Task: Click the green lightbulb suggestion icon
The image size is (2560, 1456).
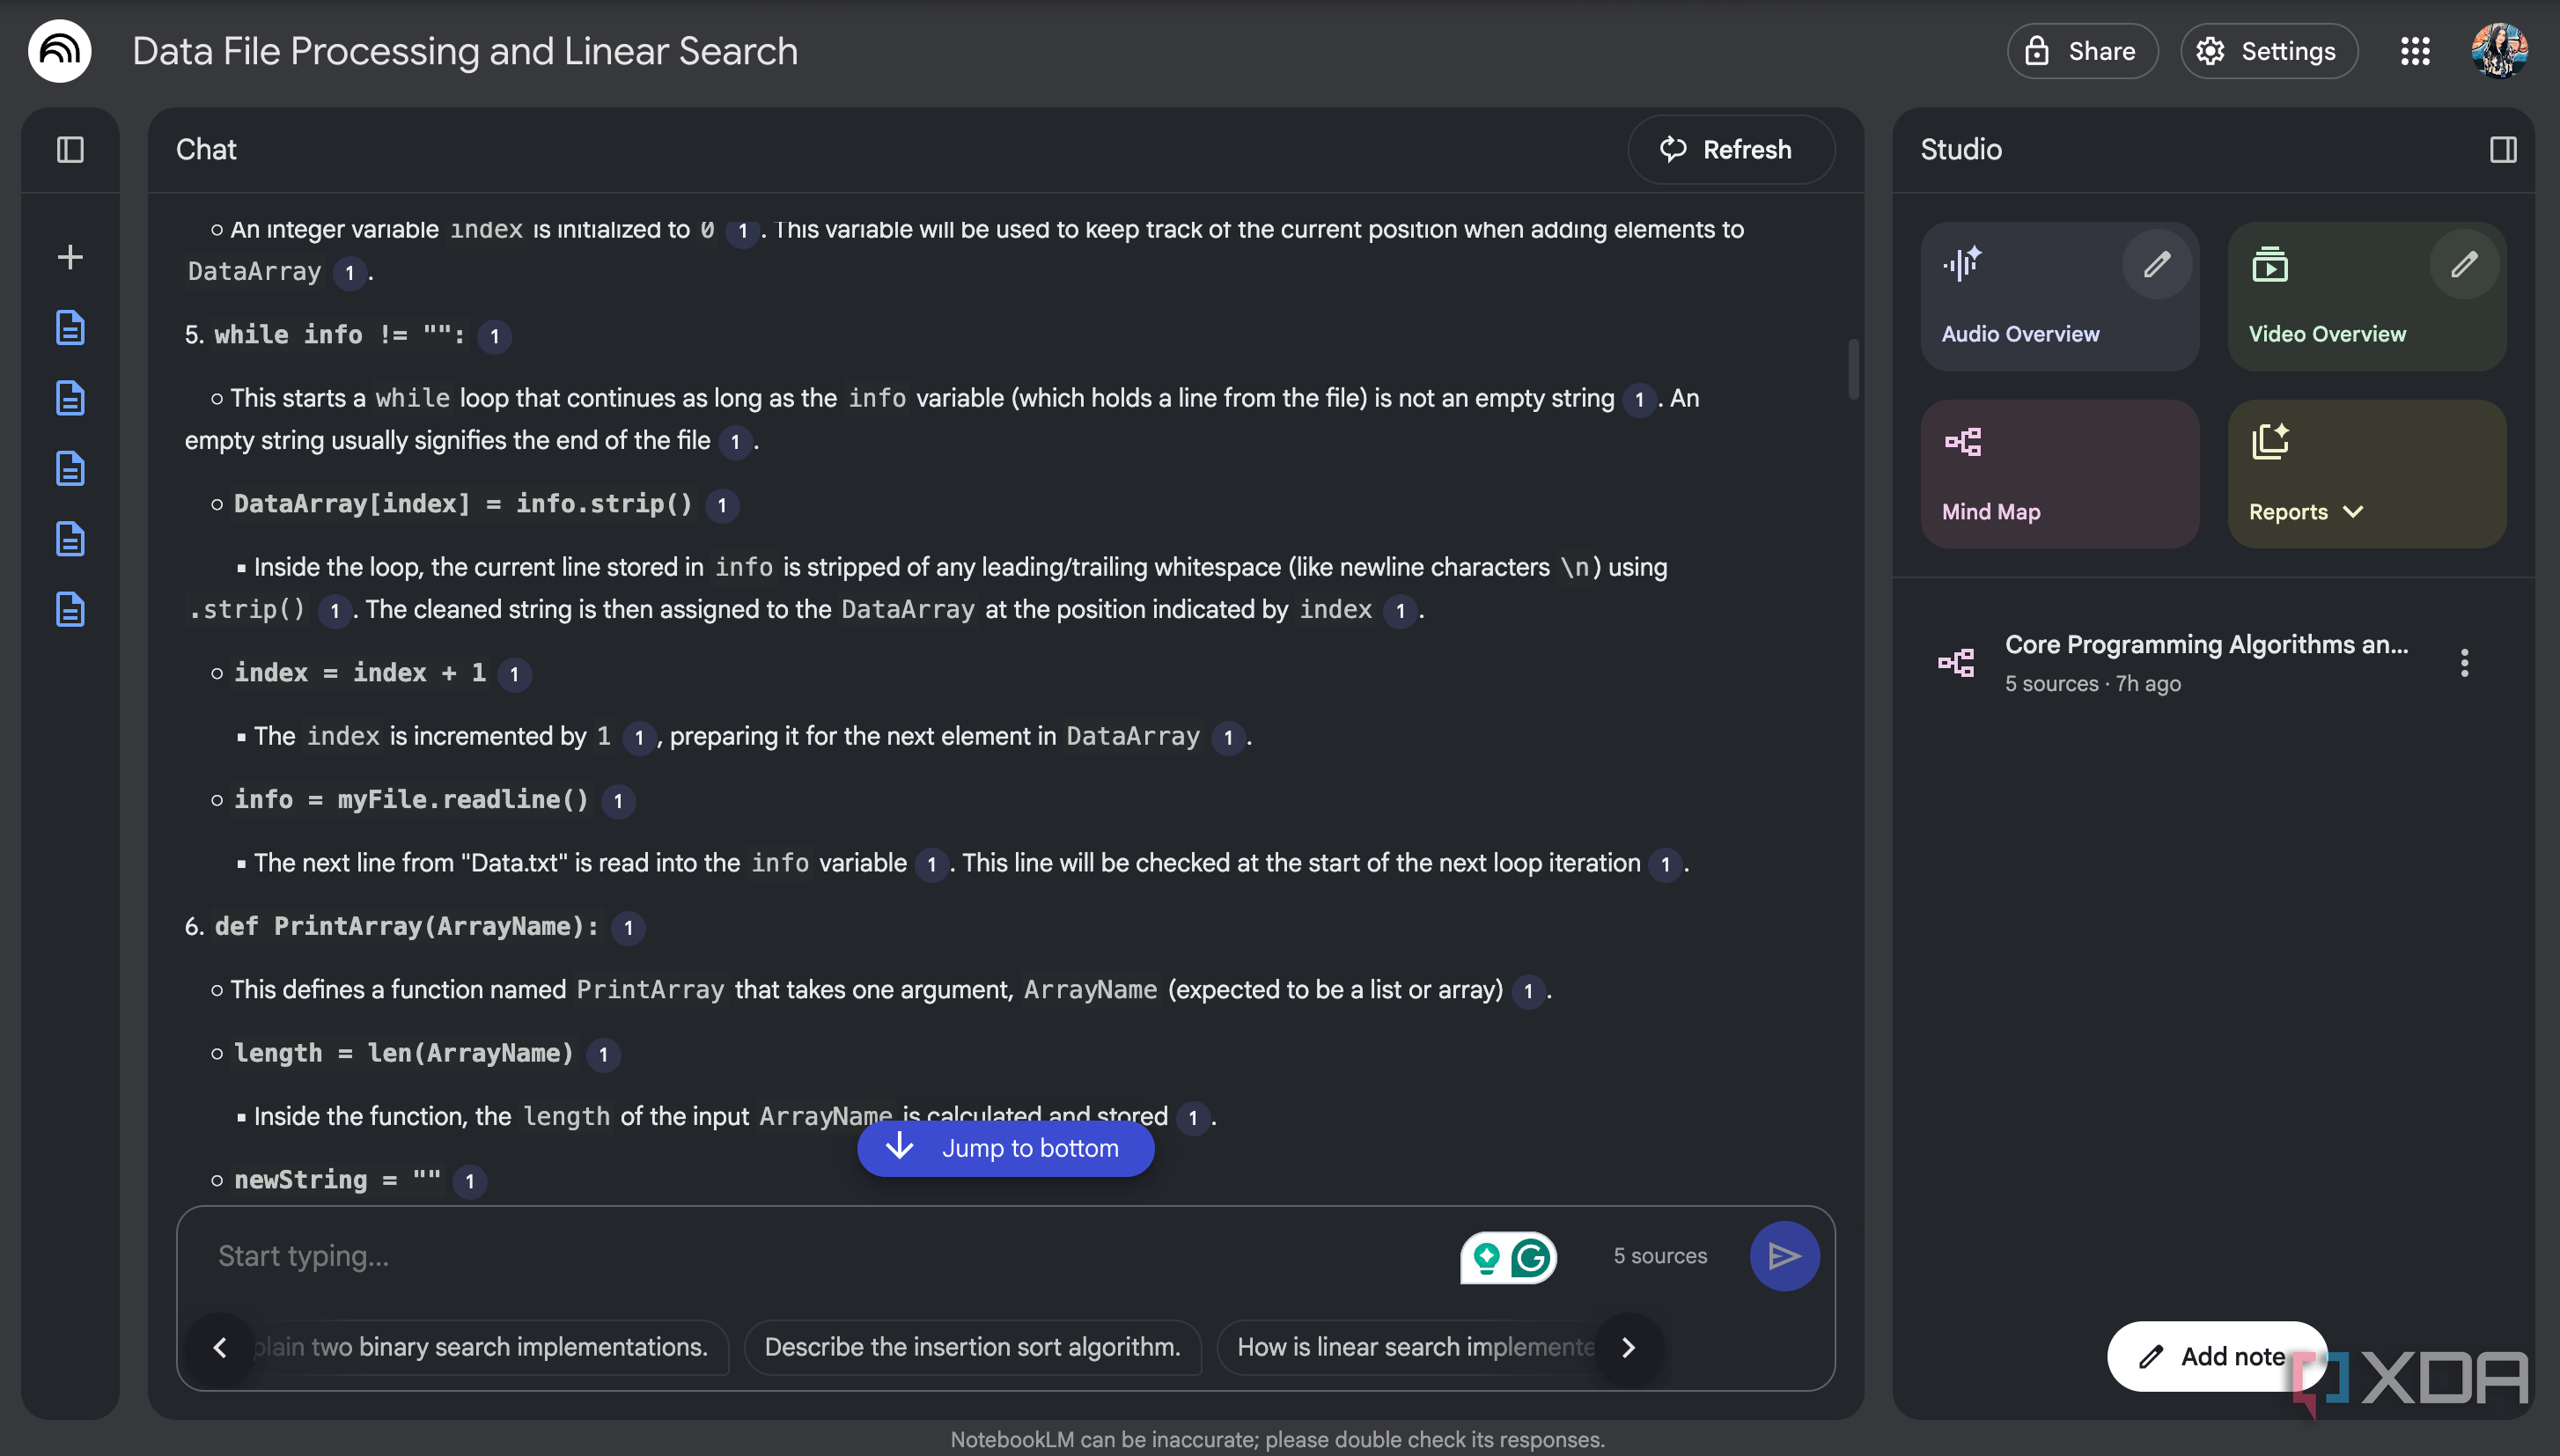Action: [x=1486, y=1257]
